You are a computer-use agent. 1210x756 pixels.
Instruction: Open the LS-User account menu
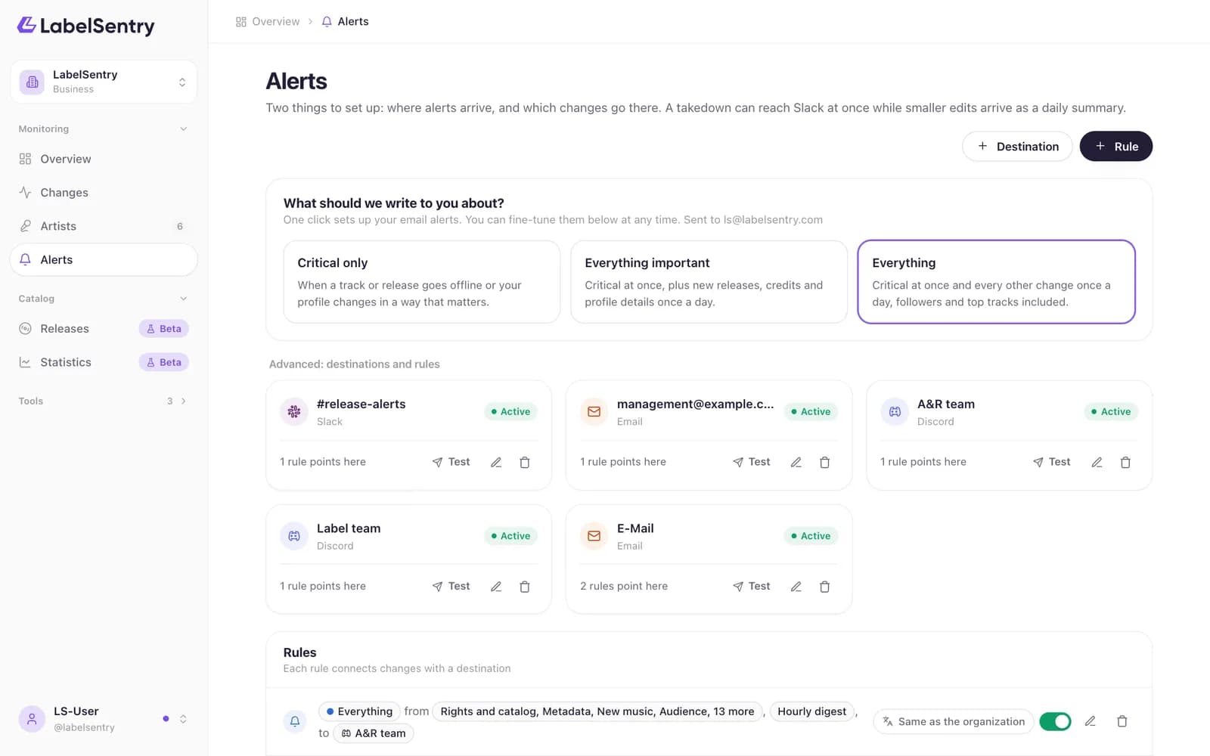pyautogui.click(x=104, y=719)
